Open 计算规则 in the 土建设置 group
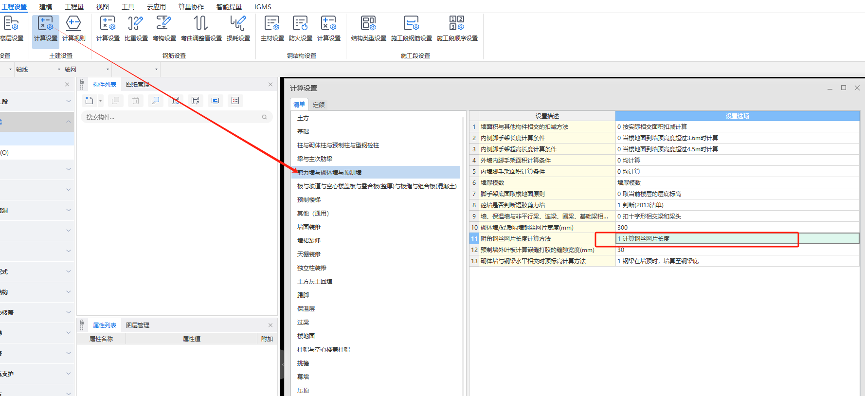Screen dimensions: 865x396 coord(73,29)
